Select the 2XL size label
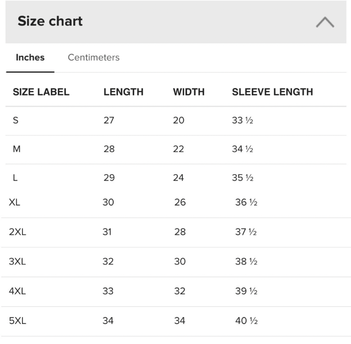The height and width of the screenshot is (344, 351). (17, 232)
